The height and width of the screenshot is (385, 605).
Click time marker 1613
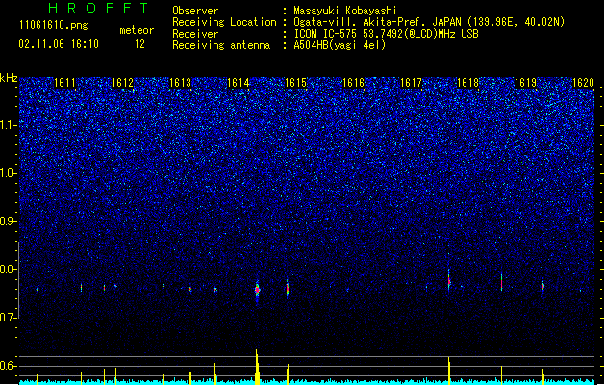[180, 83]
